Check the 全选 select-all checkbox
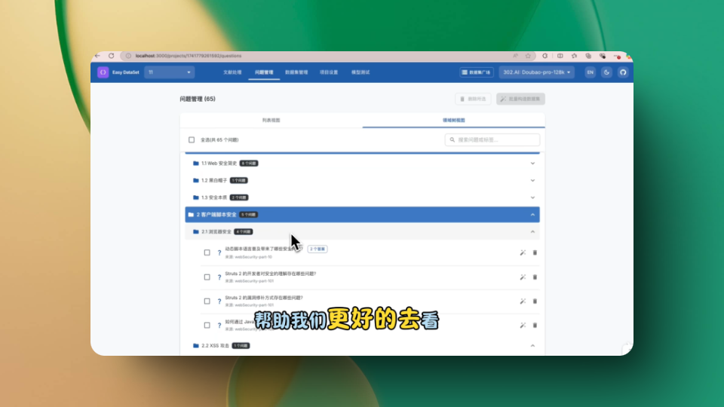The height and width of the screenshot is (407, 724). point(192,140)
